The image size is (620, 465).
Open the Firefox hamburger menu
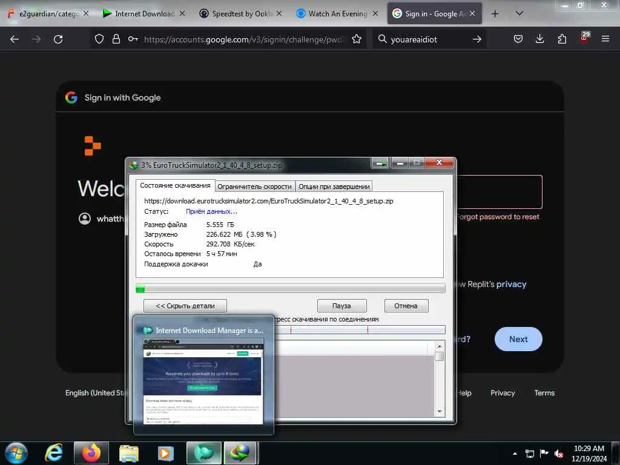click(605, 39)
